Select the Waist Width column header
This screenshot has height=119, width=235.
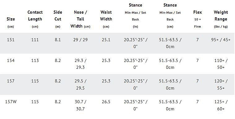point(106,19)
